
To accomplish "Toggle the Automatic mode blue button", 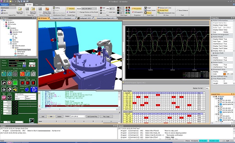I will [34, 90].
